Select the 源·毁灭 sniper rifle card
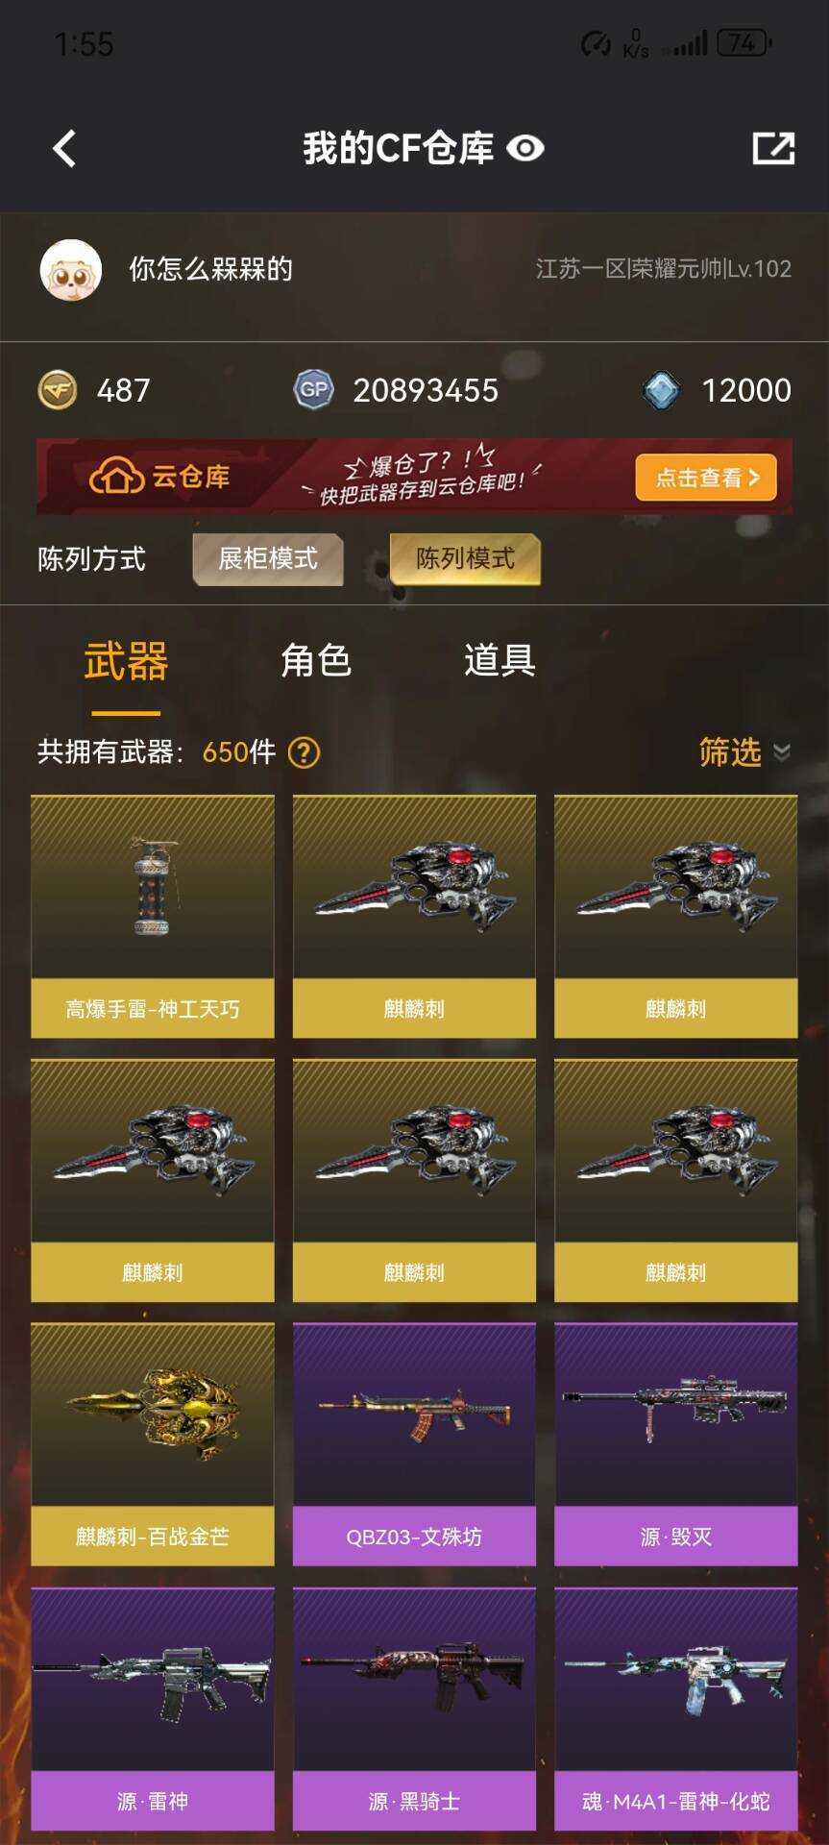Viewport: 829px width, 1845px height. coord(676,1444)
